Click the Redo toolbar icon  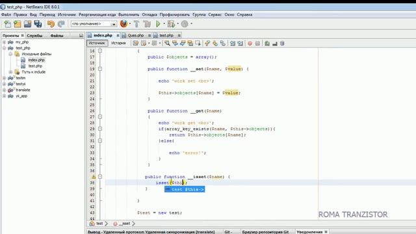click(x=61, y=24)
